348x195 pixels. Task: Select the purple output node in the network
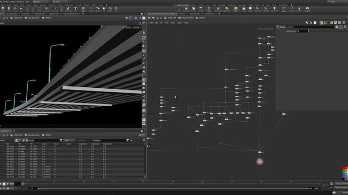(260, 161)
